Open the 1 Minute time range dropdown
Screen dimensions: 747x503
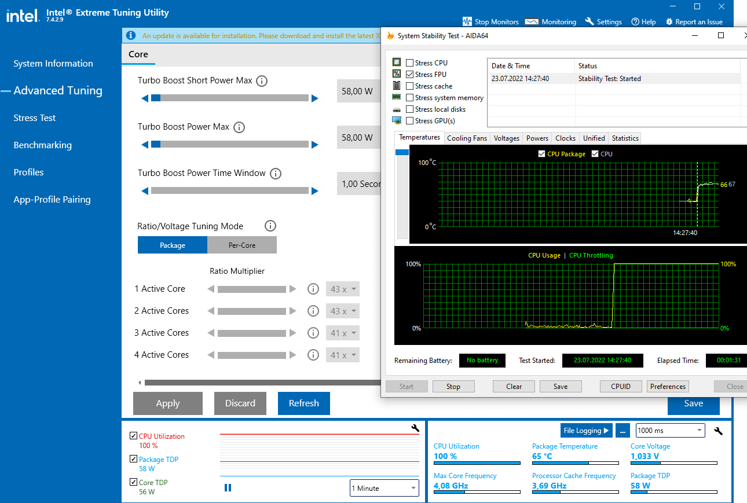tap(385, 488)
